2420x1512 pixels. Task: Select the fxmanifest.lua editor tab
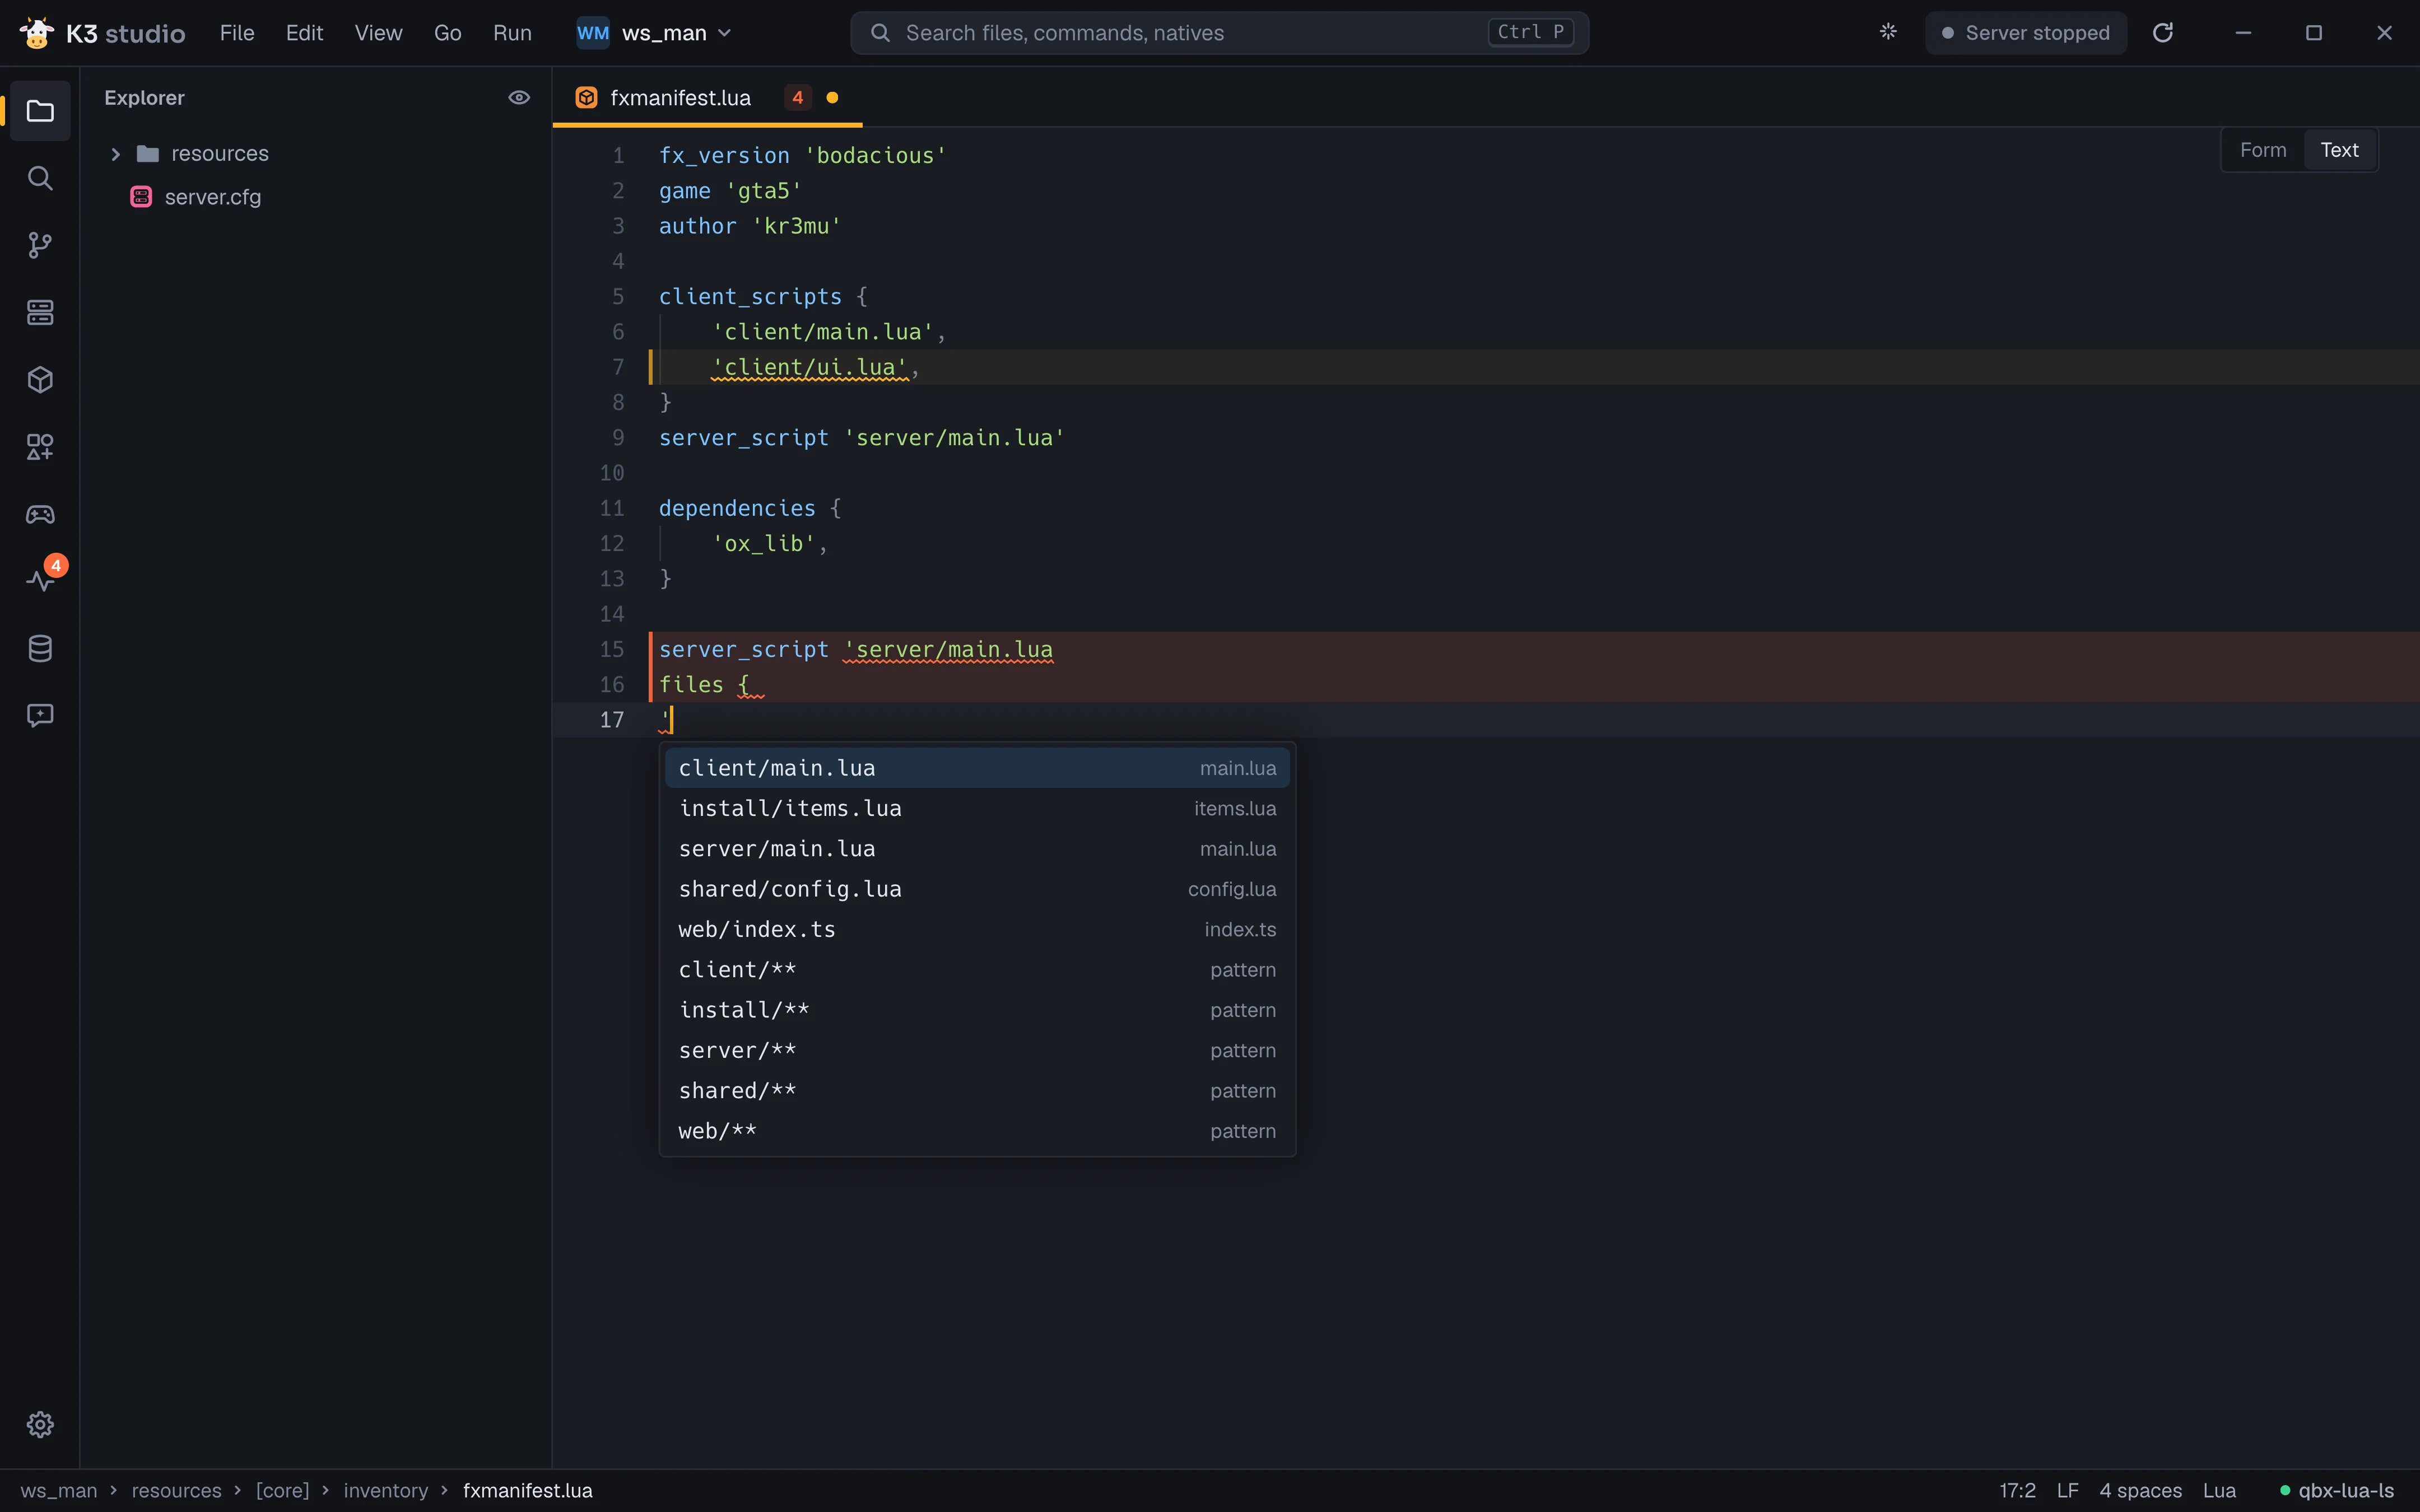[x=707, y=97]
